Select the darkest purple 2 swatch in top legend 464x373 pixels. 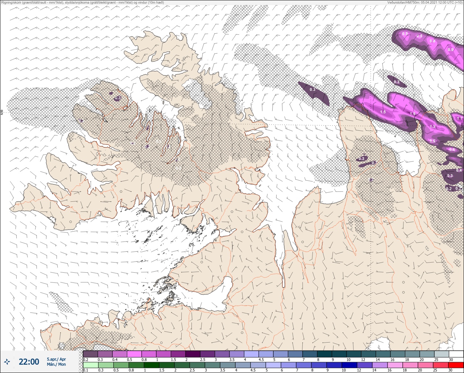pos(193,354)
